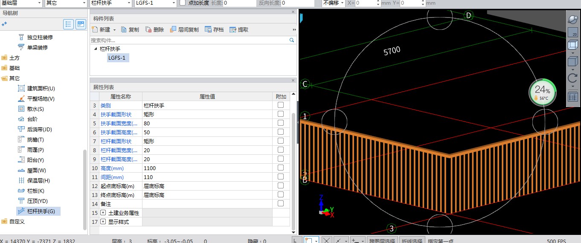Expand the 土建业务属性 property group

[103, 213]
